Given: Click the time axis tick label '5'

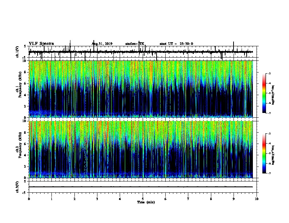Looking at the screenshot, I should point(143,199).
